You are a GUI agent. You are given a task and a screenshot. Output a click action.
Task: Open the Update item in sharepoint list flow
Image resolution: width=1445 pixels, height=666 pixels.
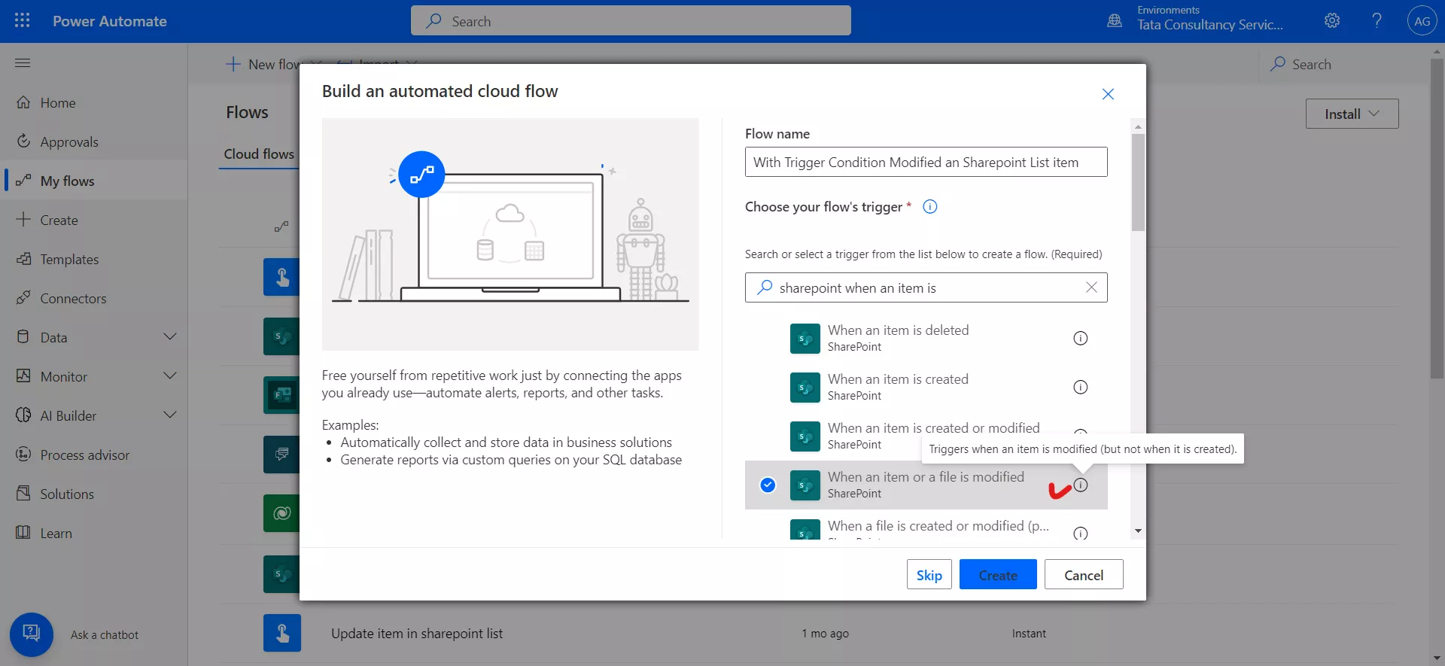417,634
